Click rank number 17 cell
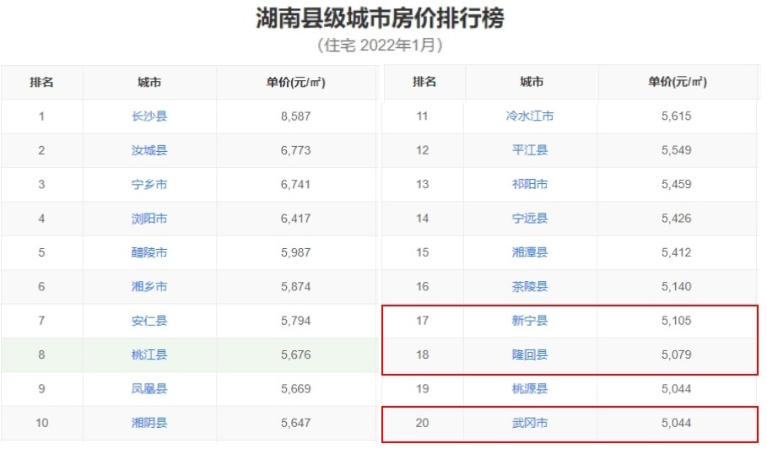The image size is (767, 449). [423, 321]
